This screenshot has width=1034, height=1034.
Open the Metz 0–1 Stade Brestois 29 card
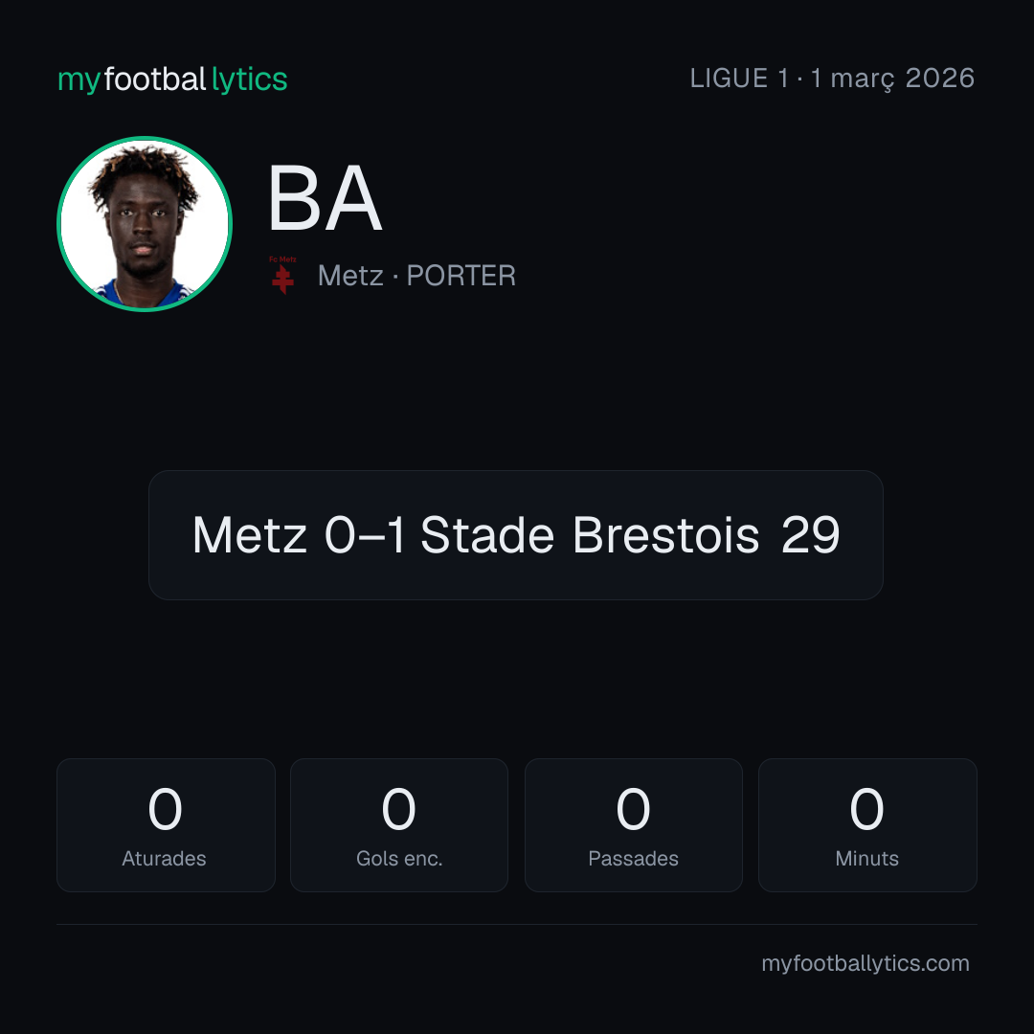coord(516,535)
